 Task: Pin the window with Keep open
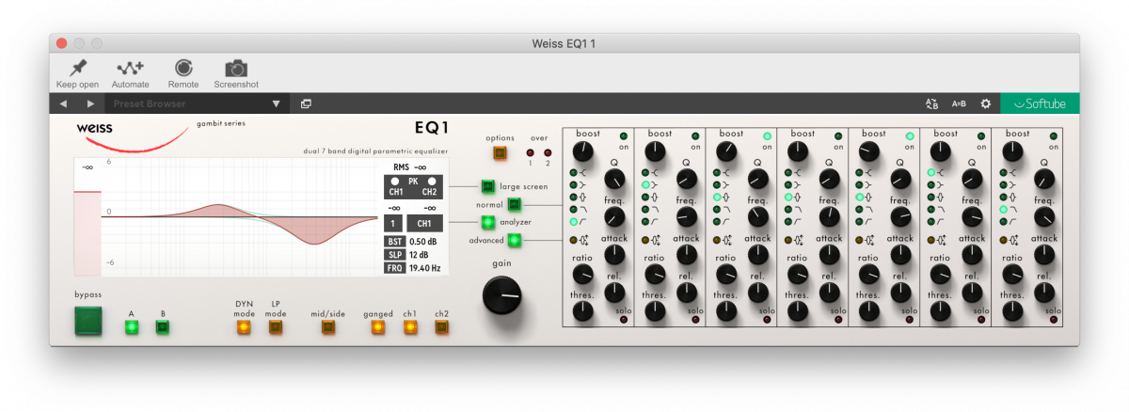77,72
